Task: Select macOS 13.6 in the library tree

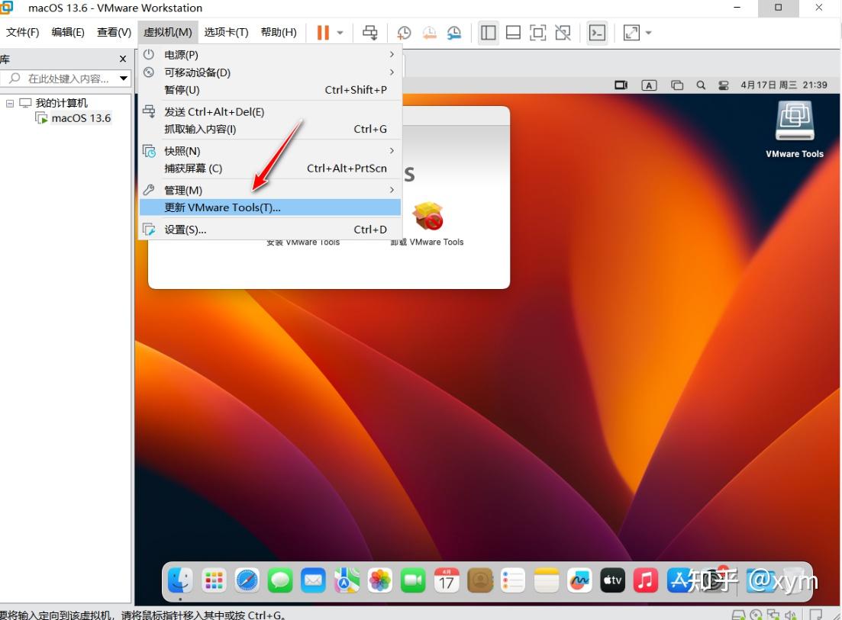Action: click(x=81, y=118)
